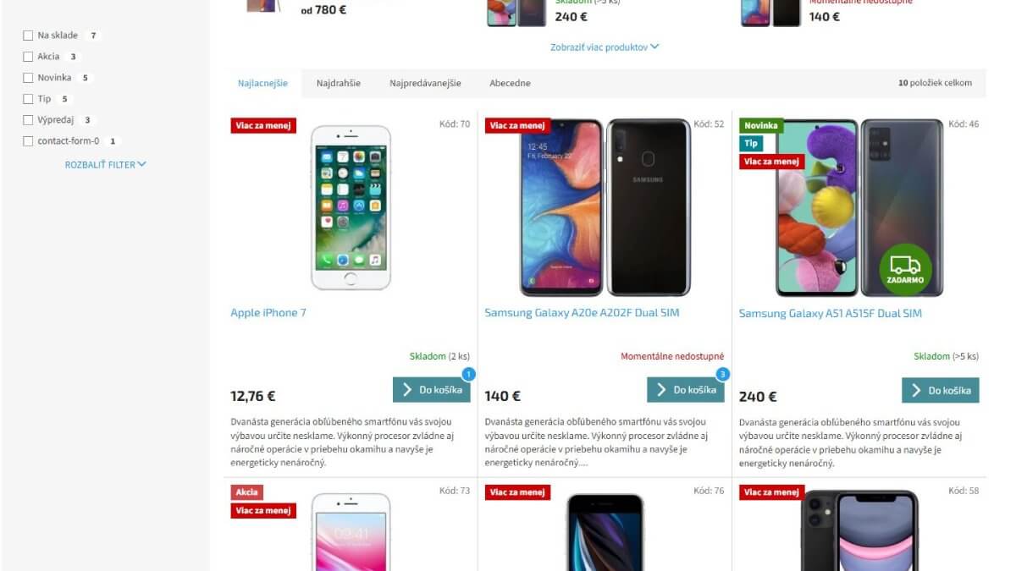Click the green 'Novinka' badge on Galaxy A51

[x=761, y=126]
